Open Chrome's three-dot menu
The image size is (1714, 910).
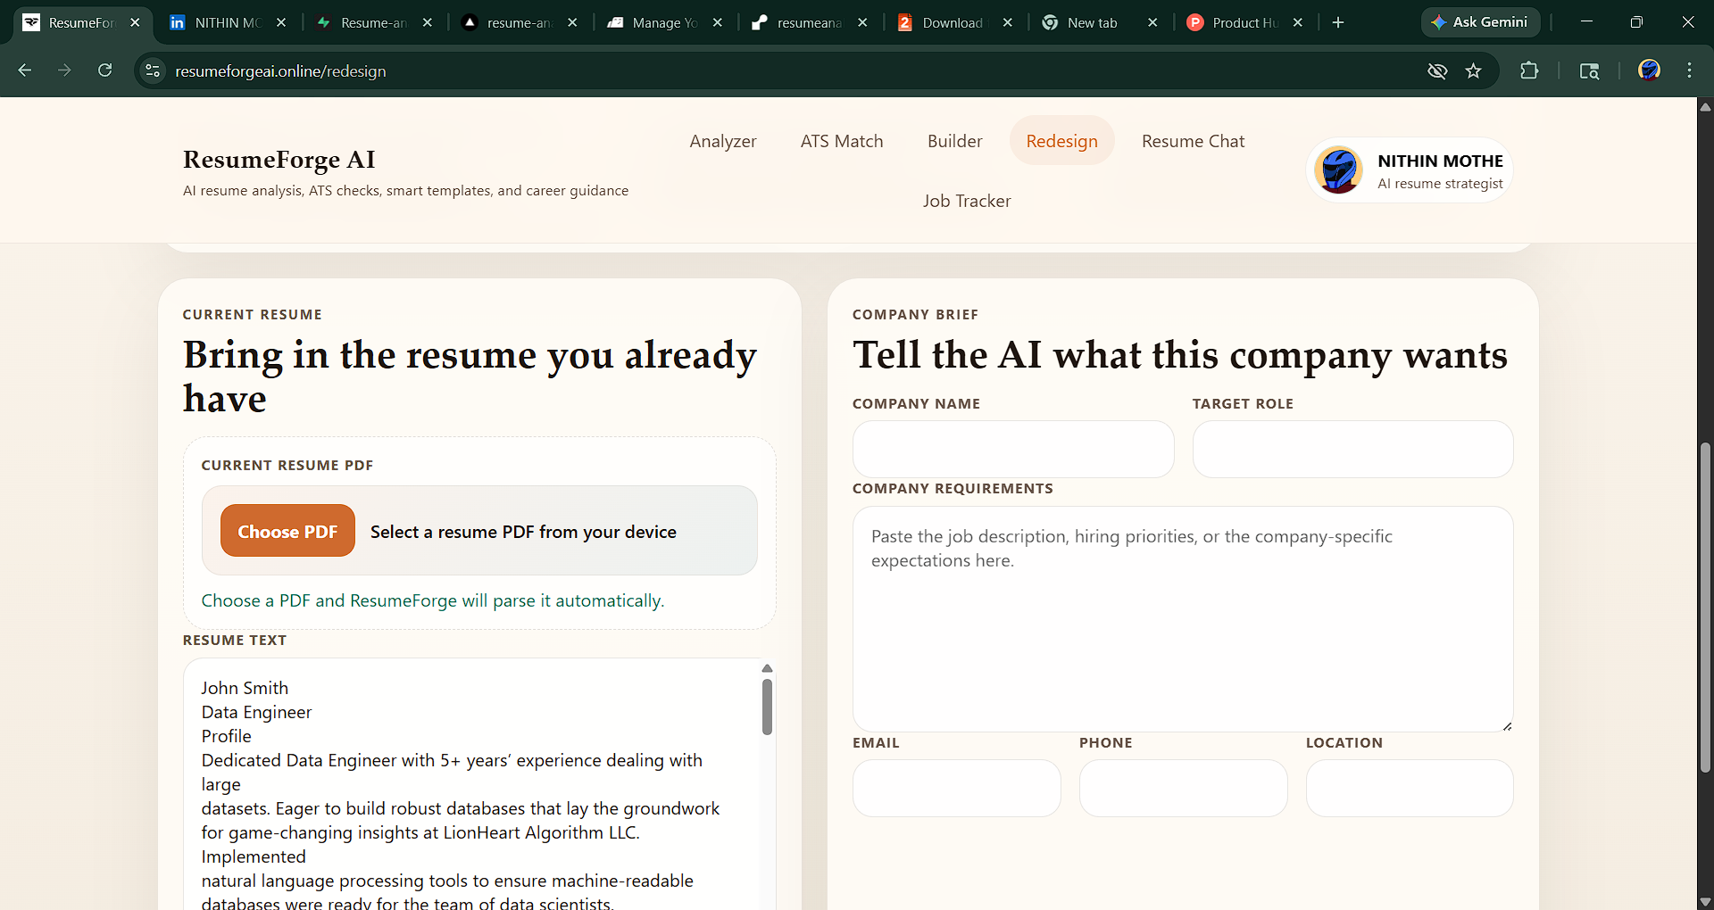(1689, 70)
